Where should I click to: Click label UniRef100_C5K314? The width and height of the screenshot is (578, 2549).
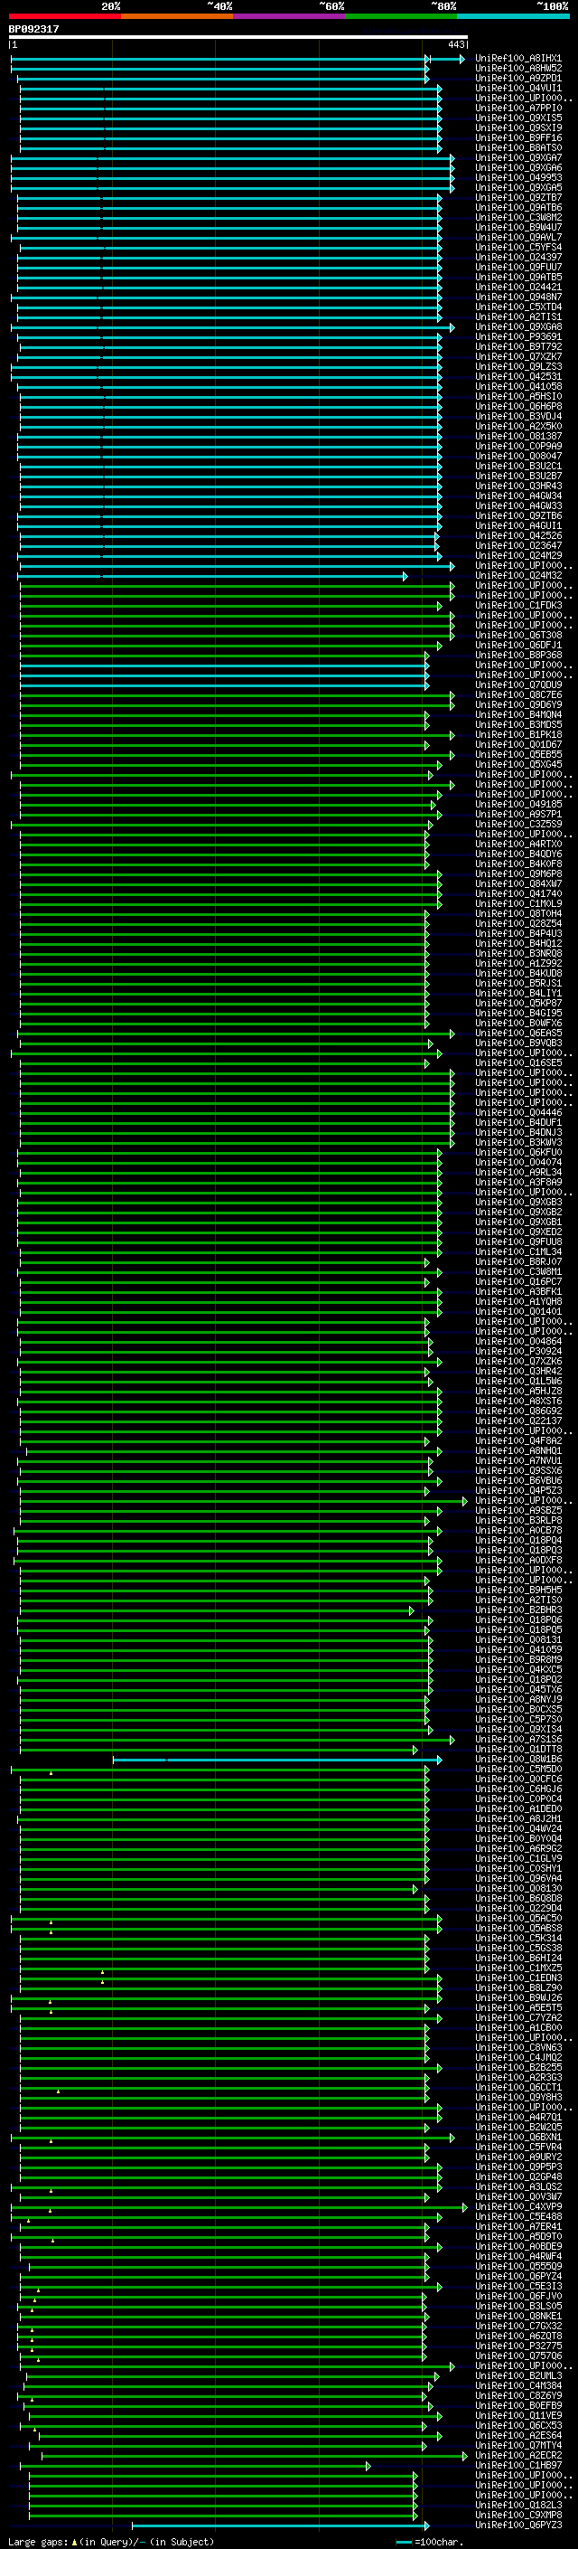coord(517,1939)
